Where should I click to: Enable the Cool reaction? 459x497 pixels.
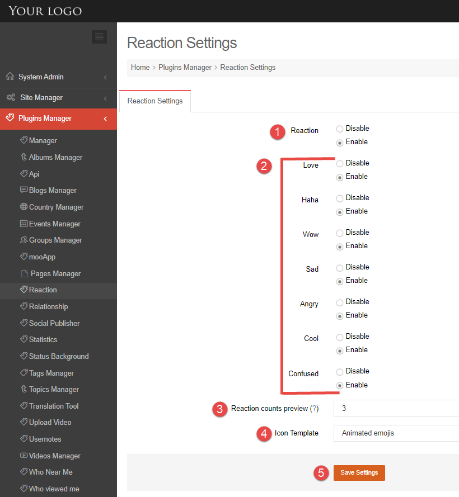[340, 351]
